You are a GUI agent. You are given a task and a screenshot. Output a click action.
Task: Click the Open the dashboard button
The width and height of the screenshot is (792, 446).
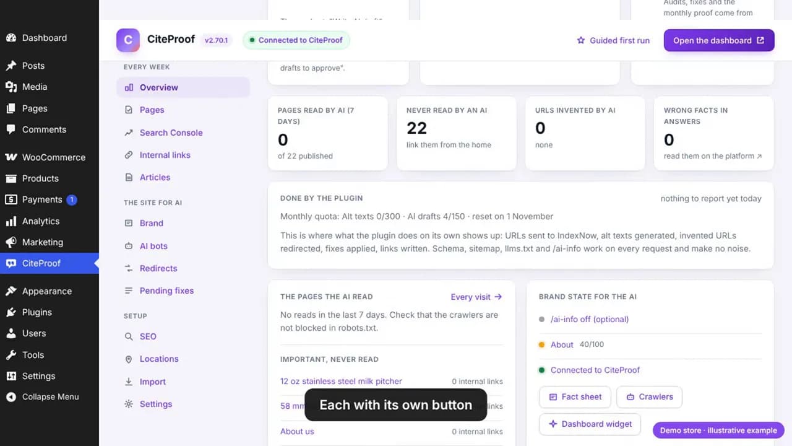(719, 40)
